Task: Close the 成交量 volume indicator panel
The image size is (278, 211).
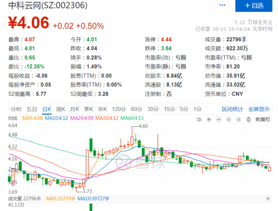Action: [x=268, y=199]
